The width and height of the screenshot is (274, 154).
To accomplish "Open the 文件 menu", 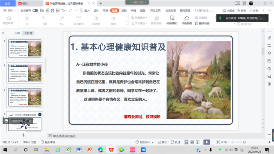I will click(x=10, y=11).
